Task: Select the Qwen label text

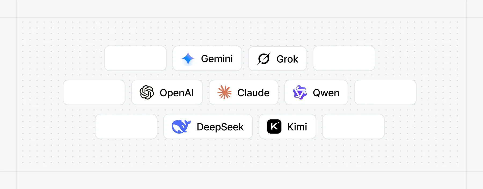Action: coord(326,93)
